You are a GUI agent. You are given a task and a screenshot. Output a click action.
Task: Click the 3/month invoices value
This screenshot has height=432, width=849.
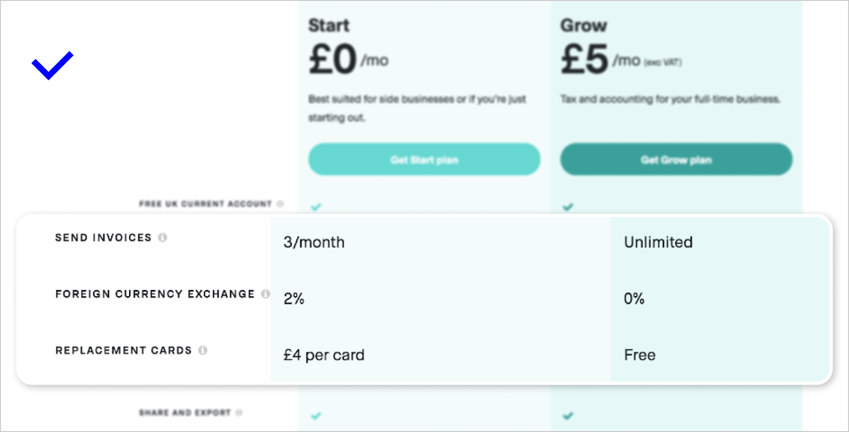pyautogui.click(x=314, y=242)
